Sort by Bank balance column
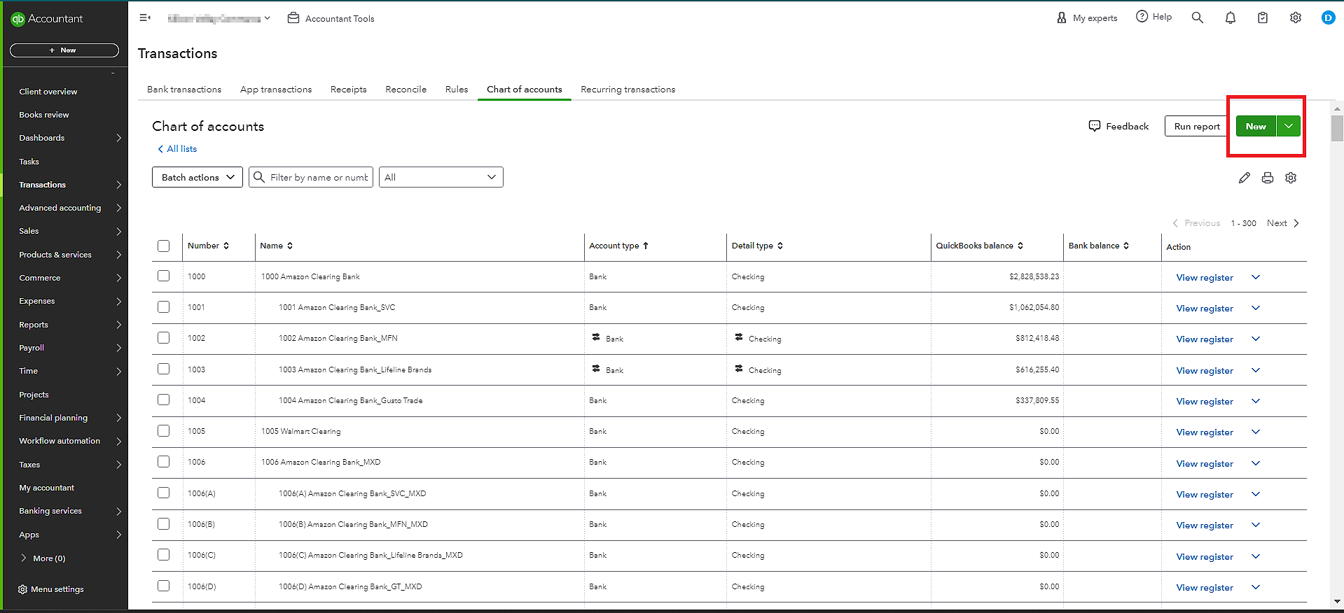The width and height of the screenshot is (1344, 613). click(1126, 246)
